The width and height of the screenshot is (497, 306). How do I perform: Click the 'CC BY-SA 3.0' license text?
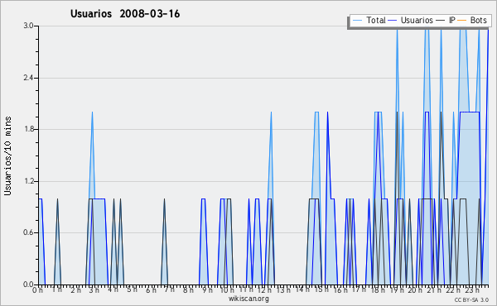tap(471, 299)
